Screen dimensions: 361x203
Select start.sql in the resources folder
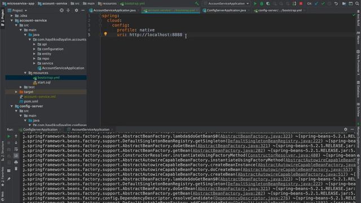[44, 82]
